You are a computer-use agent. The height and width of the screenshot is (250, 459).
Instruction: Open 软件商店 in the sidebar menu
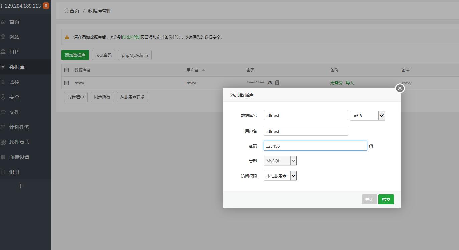click(x=19, y=142)
